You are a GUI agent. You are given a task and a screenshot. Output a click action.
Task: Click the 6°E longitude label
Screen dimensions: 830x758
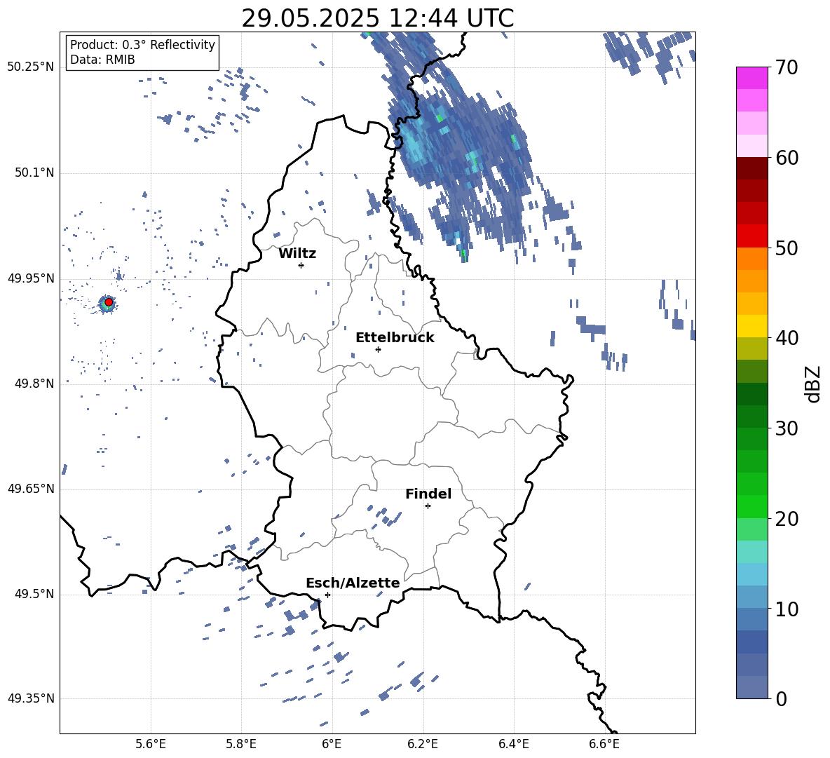(x=332, y=744)
